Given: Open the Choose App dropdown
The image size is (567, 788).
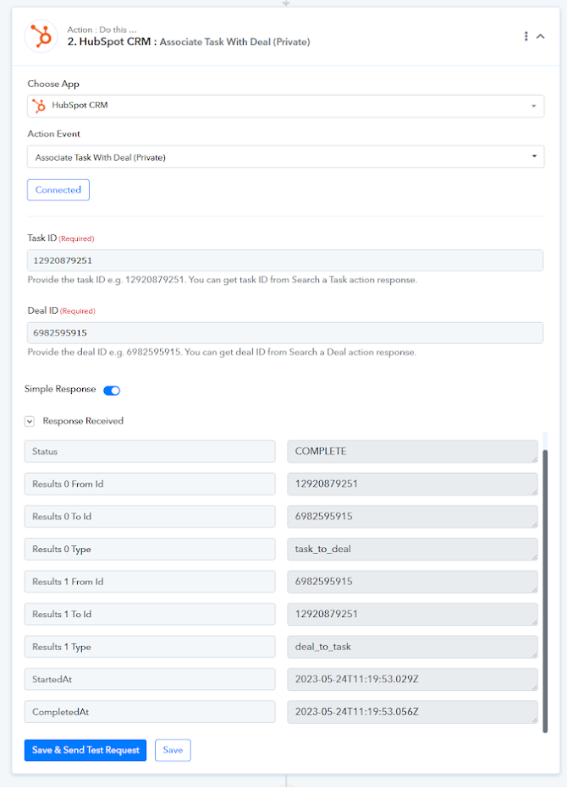Looking at the screenshot, I should [285, 106].
